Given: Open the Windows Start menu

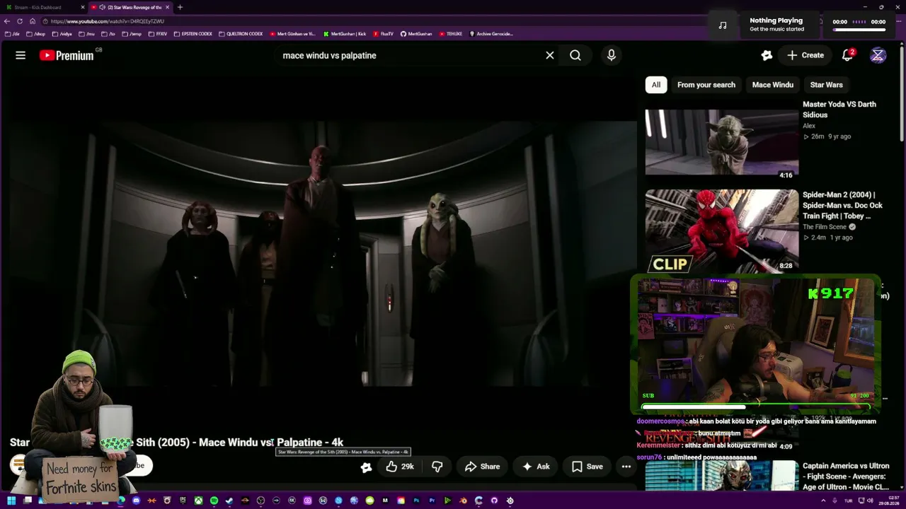Looking at the screenshot, I should [11, 501].
